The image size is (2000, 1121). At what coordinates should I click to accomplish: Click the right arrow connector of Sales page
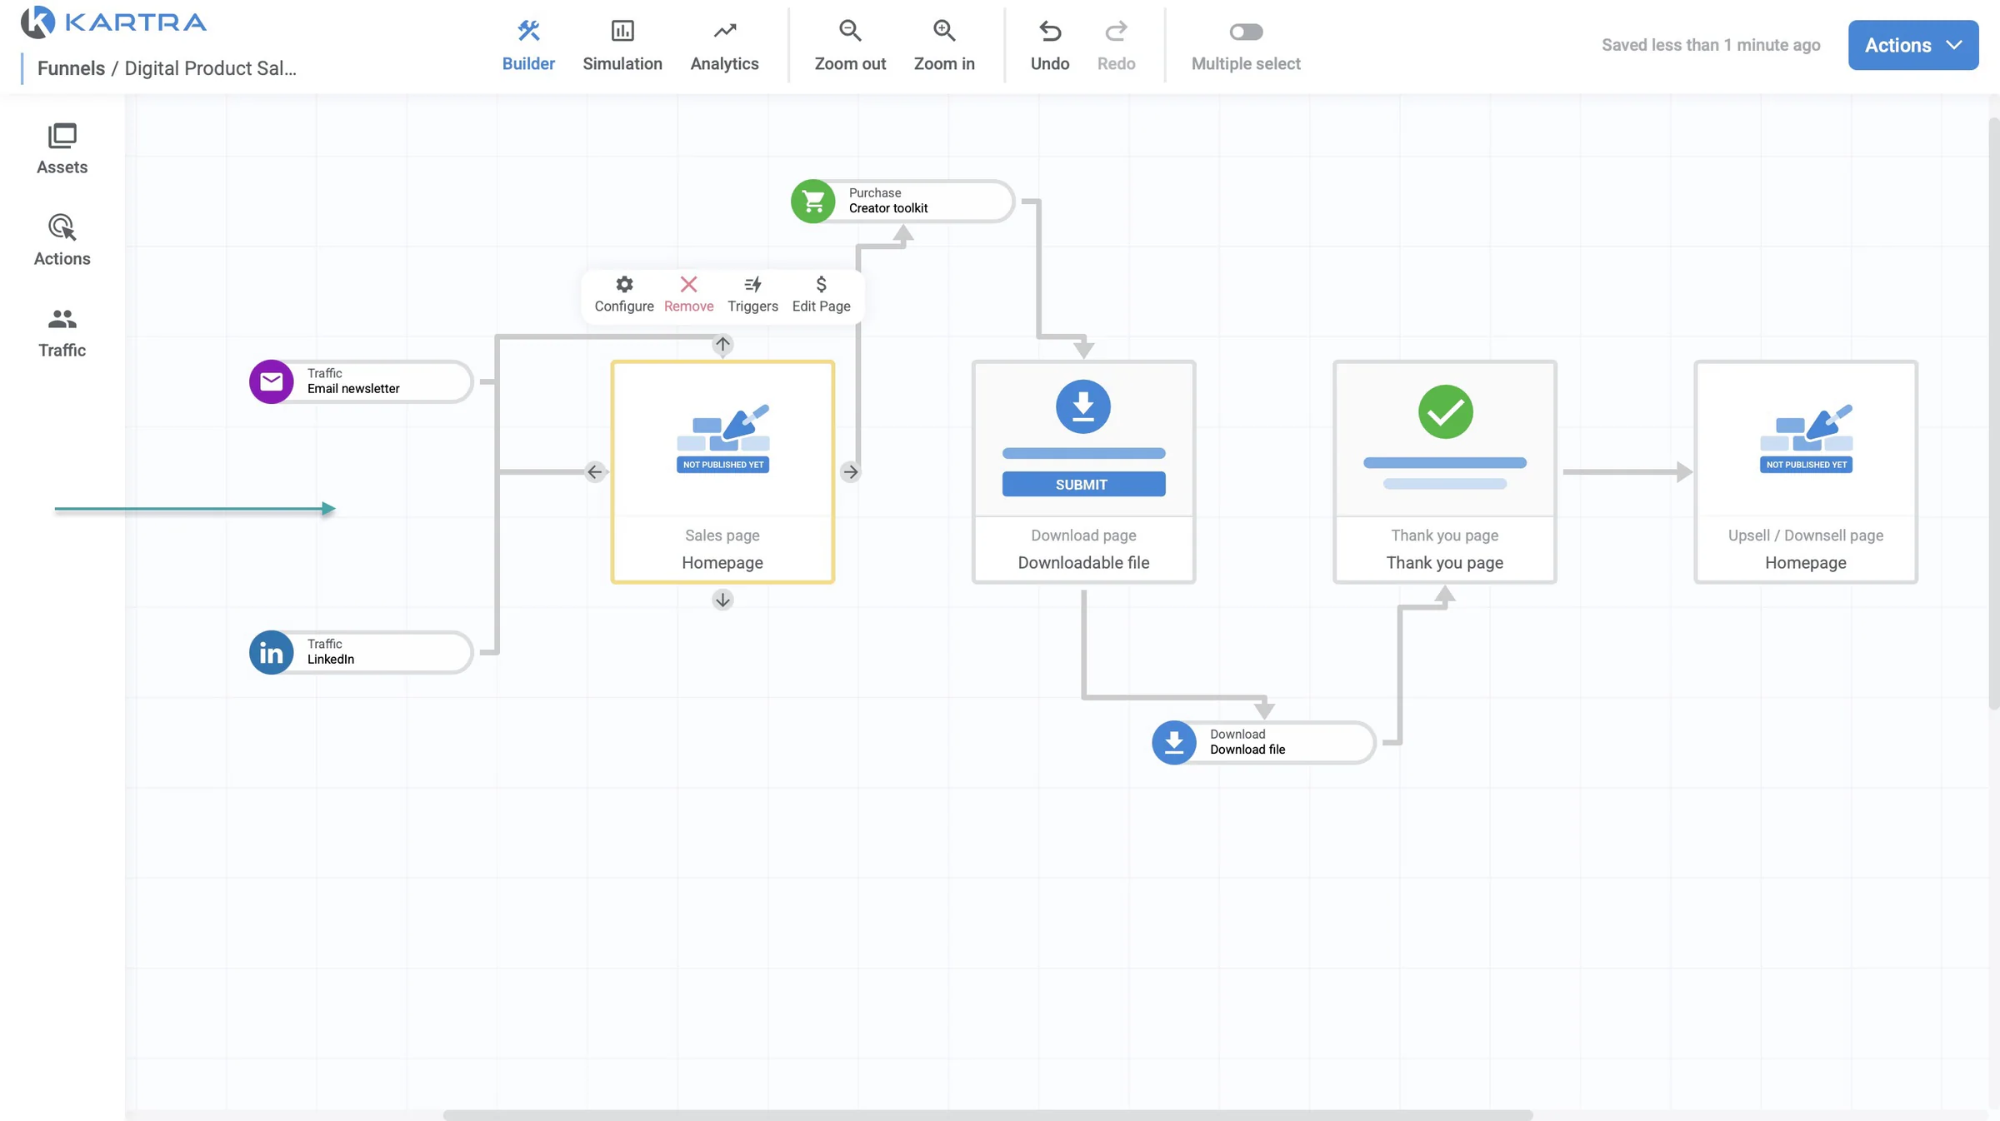850,472
